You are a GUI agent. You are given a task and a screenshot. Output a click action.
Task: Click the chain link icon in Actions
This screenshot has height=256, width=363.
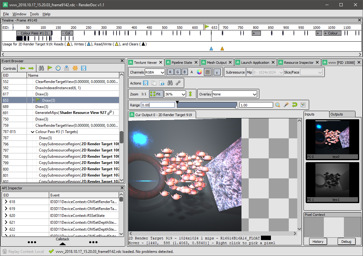pos(178,83)
